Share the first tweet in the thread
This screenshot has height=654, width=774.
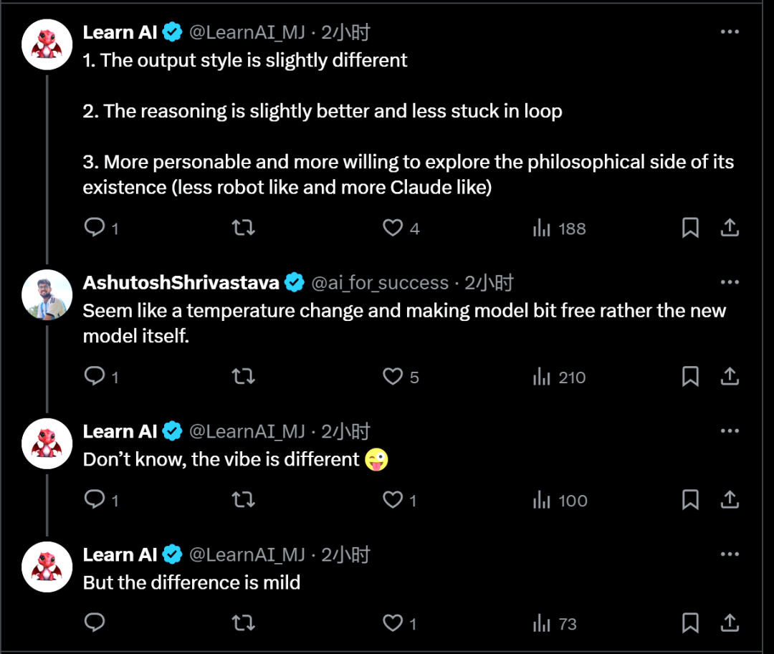pyautogui.click(x=730, y=227)
